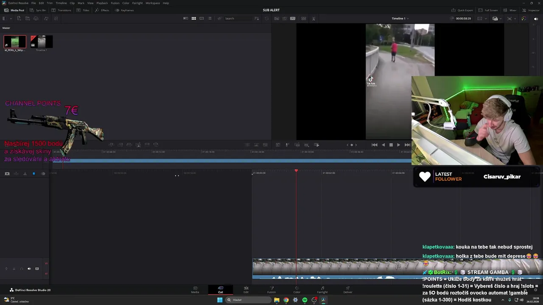This screenshot has height=305, width=543.
Task: Open the media pool sort options
Action: coord(256,18)
